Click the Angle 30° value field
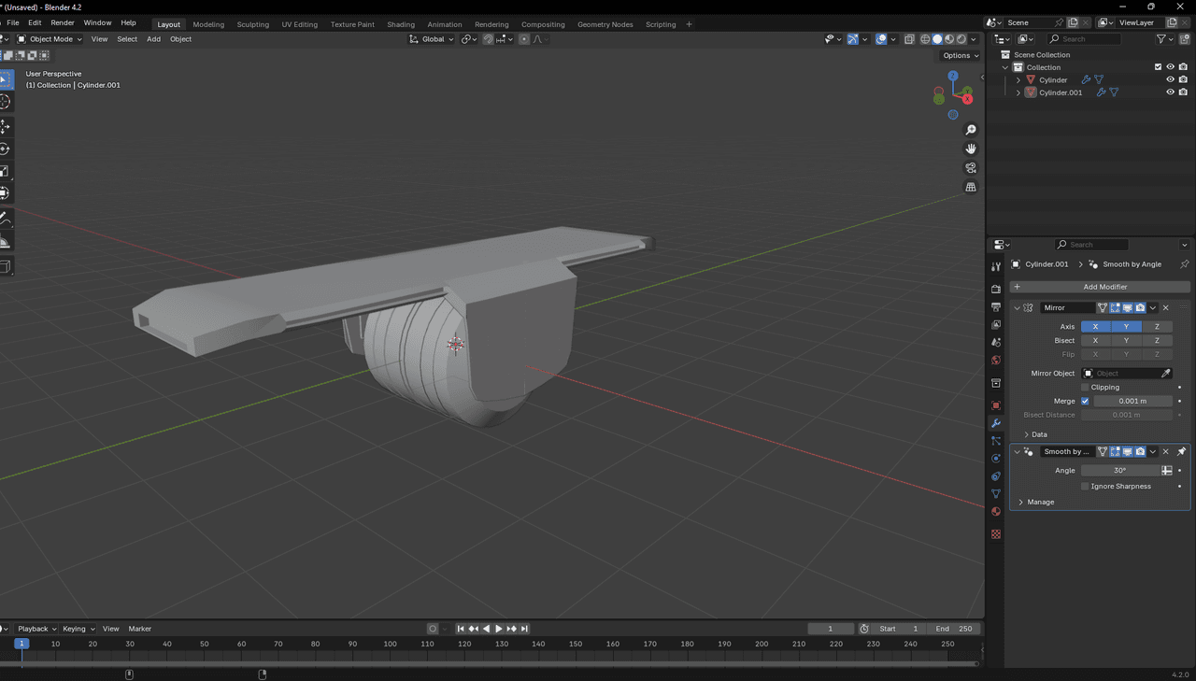Screen dimensions: 1196x681 (1119, 470)
